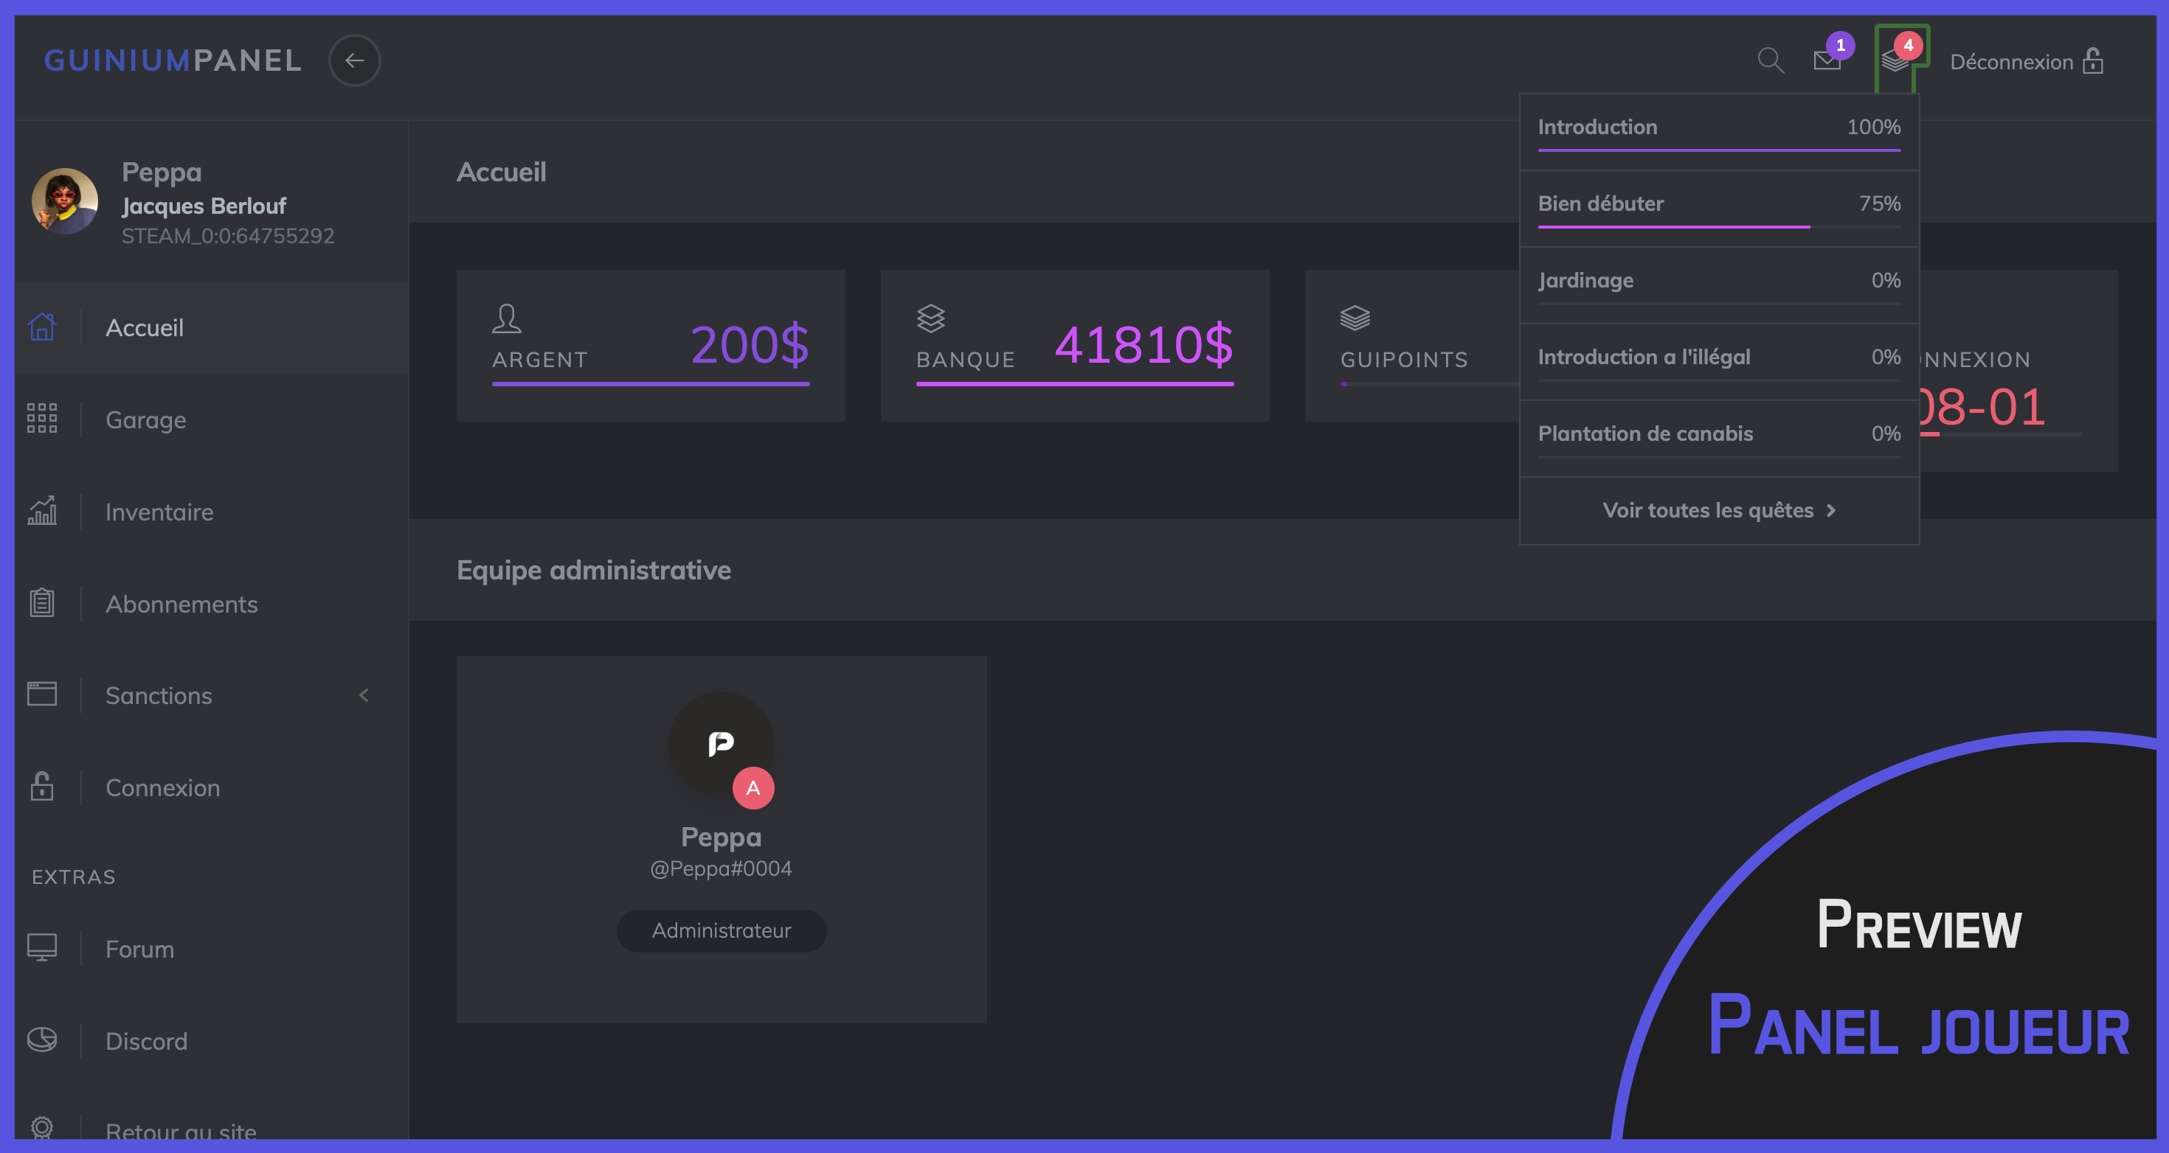Image resolution: width=2169 pixels, height=1153 pixels.
Task: Collapse sidebar with back arrow button
Action: pyautogui.click(x=353, y=60)
